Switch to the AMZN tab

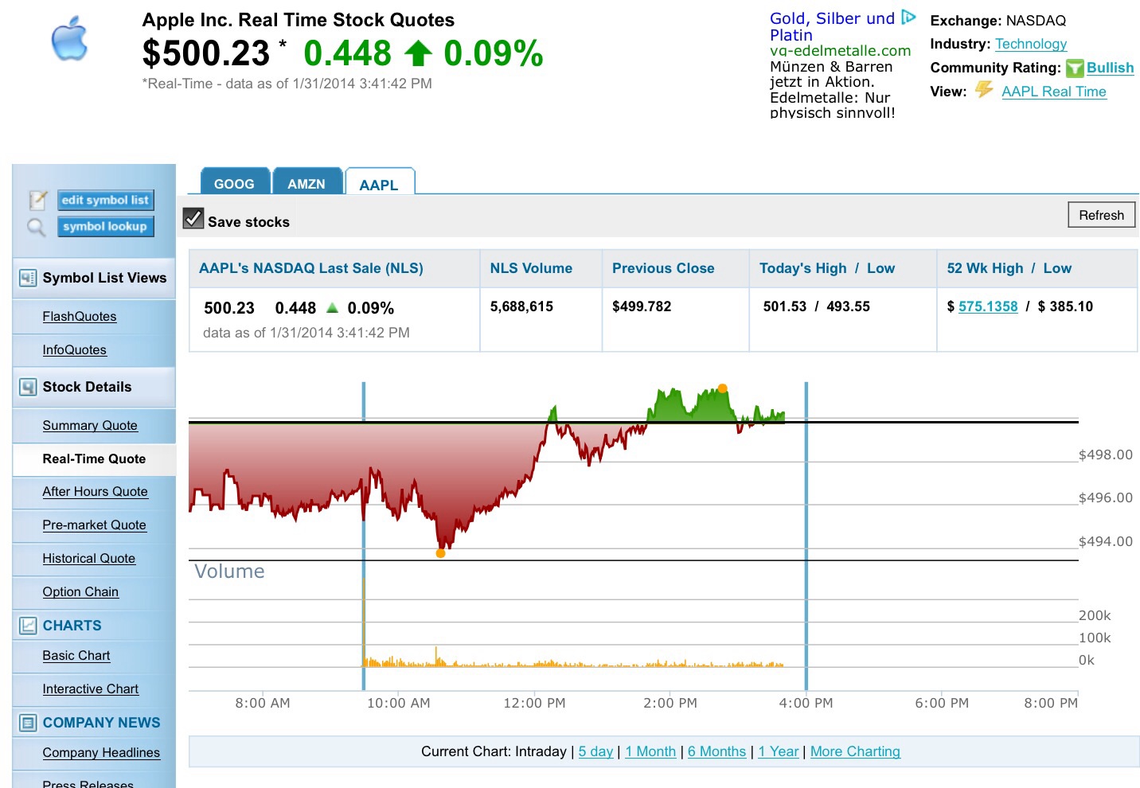306,182
